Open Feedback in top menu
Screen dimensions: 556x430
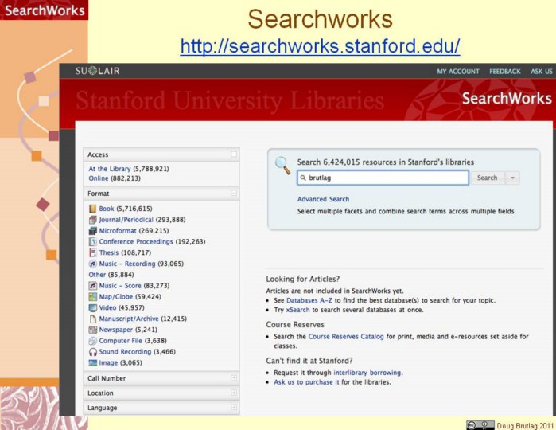(505, 72)
